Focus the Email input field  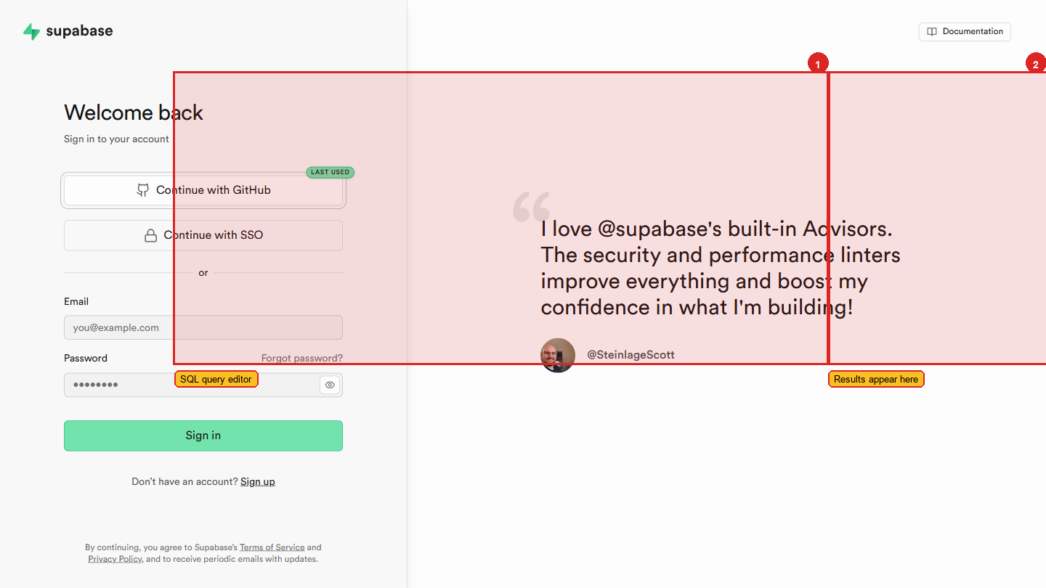pyautogui.click(x=203, y=327)
